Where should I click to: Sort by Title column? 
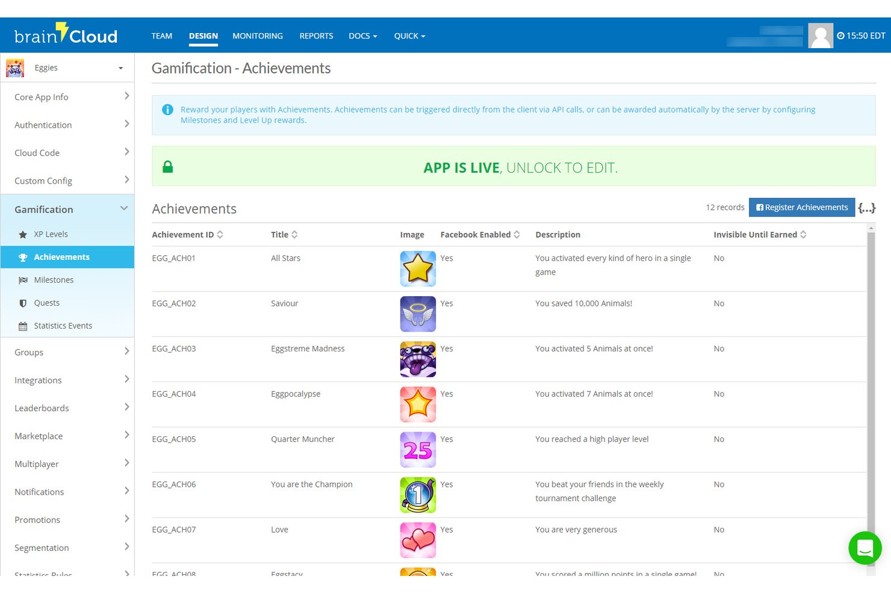point(284,235)
